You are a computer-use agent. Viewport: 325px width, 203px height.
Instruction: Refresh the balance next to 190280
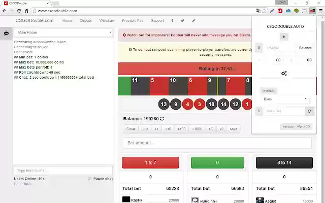(162, 119)
